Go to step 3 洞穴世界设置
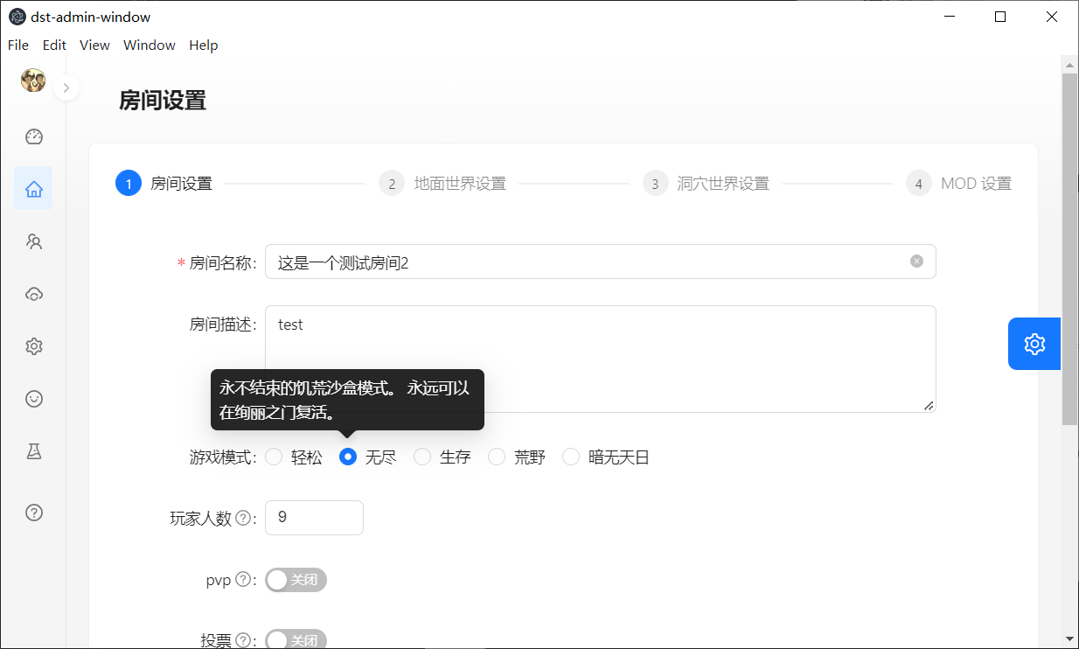The height and width of the screenshot is (649, 1079). click(x=706, y=184)
